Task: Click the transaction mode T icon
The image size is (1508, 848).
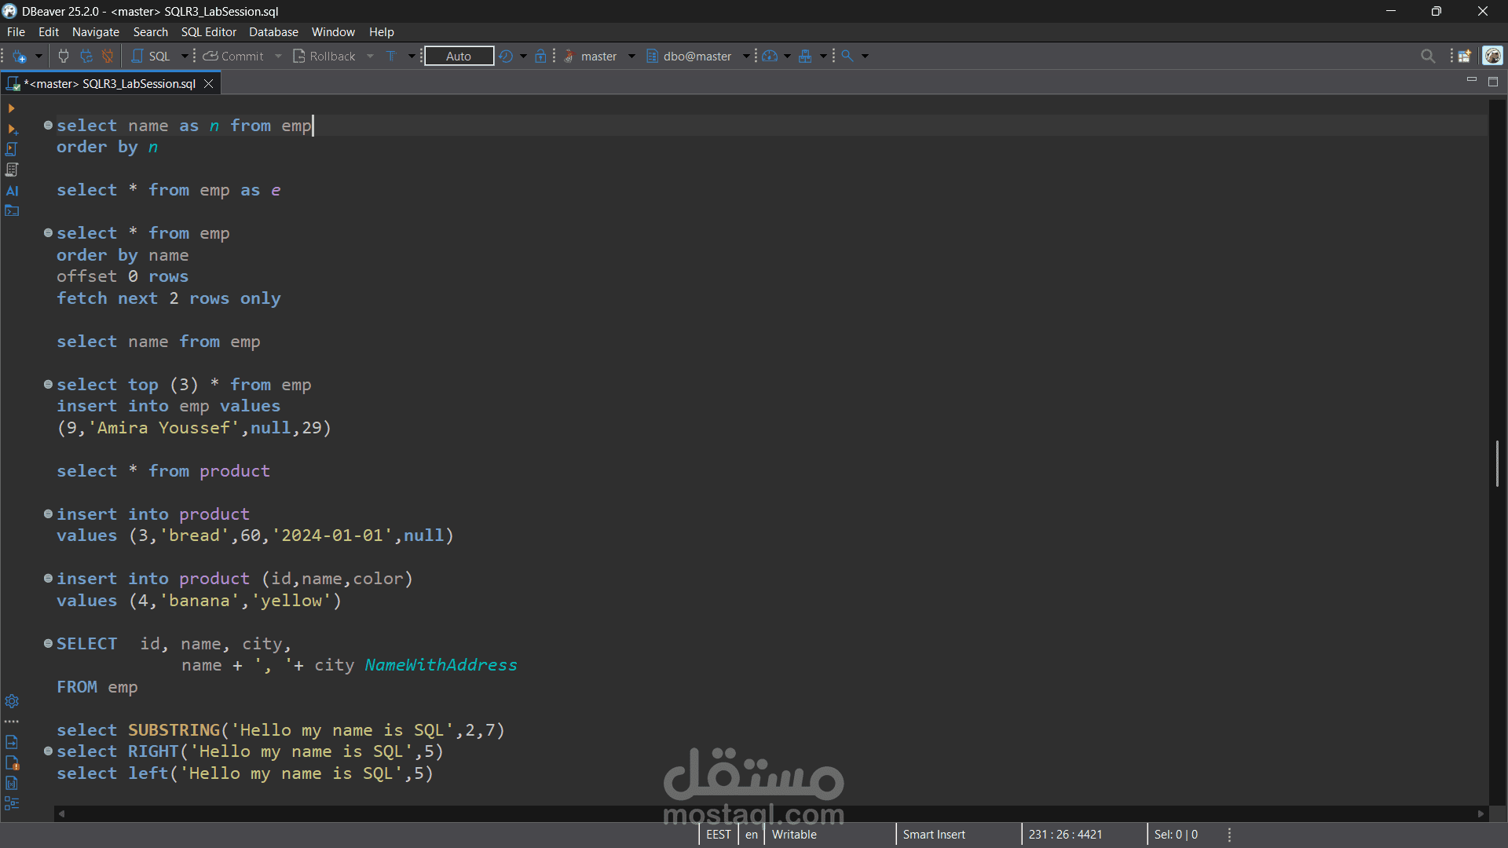Action: [x=391, y=57]
